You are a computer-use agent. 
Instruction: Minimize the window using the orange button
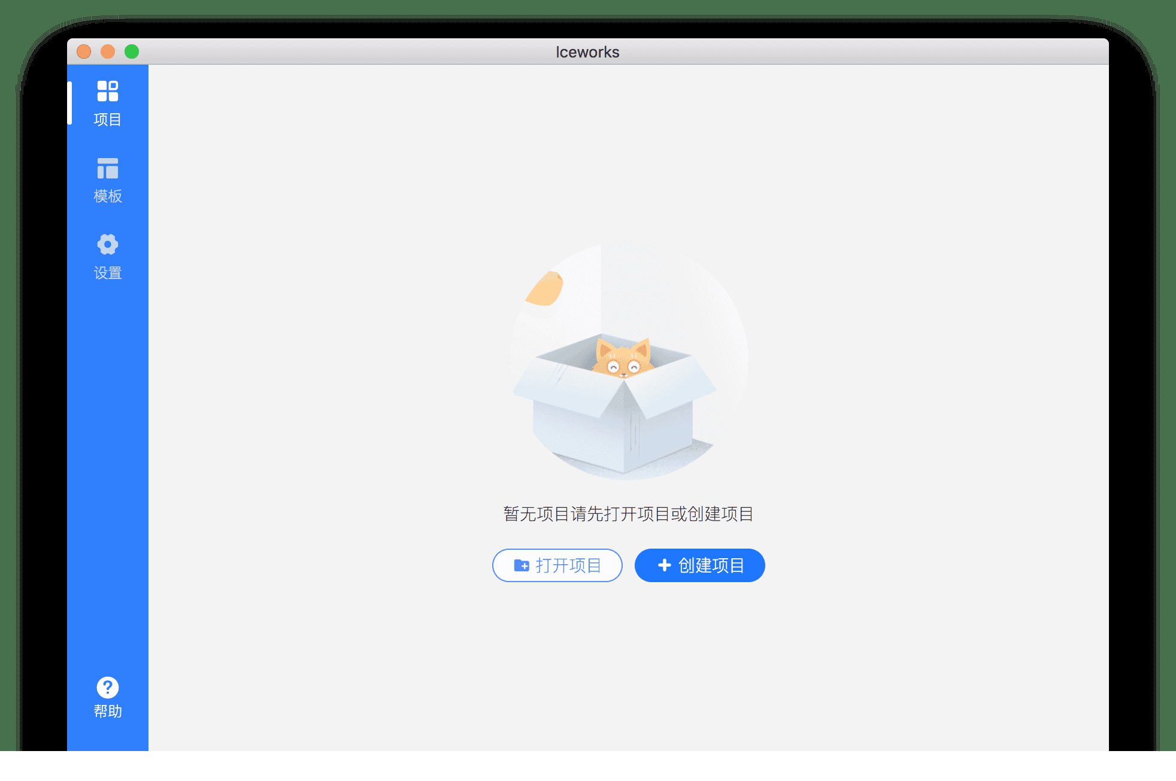coord(108,52)
